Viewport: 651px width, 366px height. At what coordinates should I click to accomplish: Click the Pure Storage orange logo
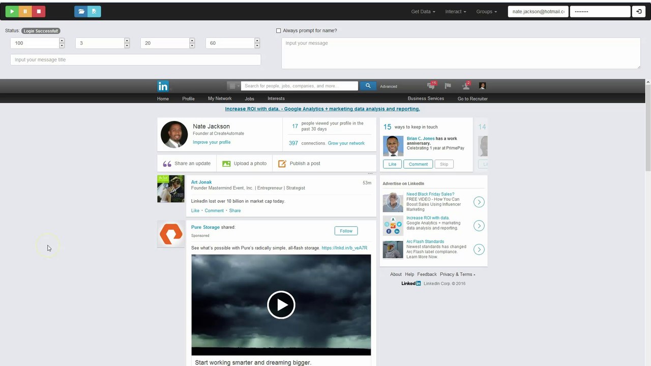click(171, 234)
